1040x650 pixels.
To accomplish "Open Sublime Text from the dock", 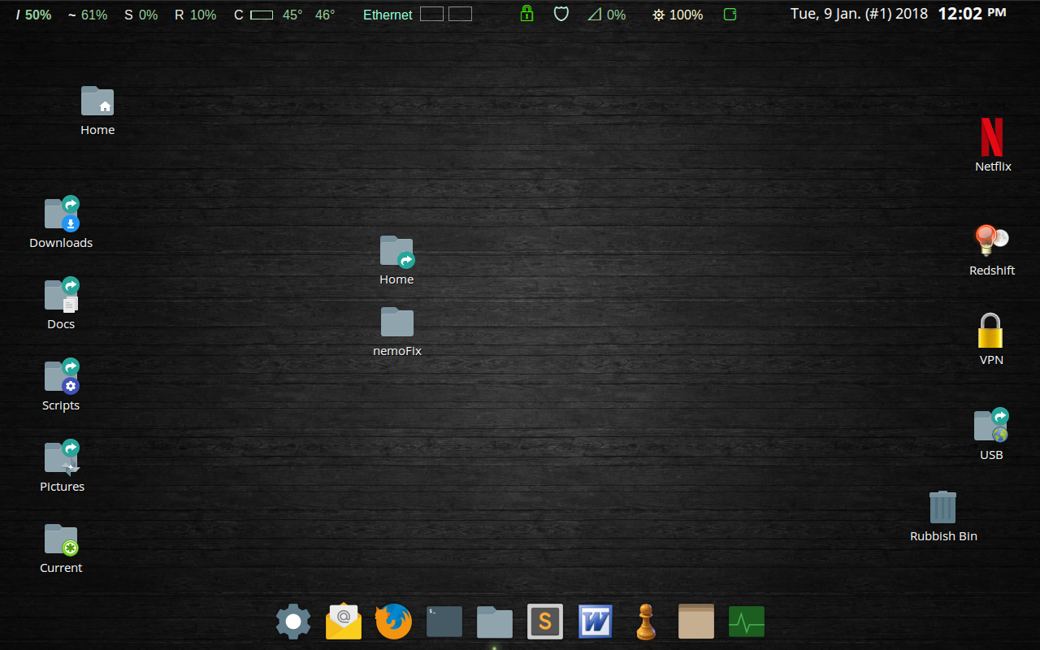I will click(x=544, y=621).
